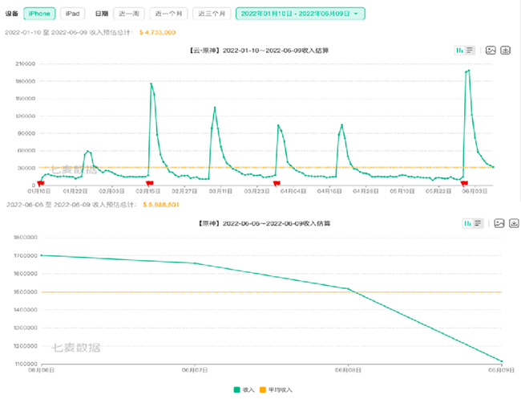The height and width of the screenshot is (399, 521).
Task: Download data of top 云·原神 chart
Action: [x=506, y=51]
